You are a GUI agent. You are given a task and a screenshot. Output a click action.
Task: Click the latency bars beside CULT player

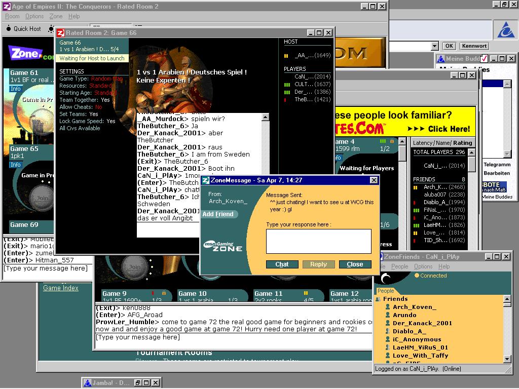[287, 85]
